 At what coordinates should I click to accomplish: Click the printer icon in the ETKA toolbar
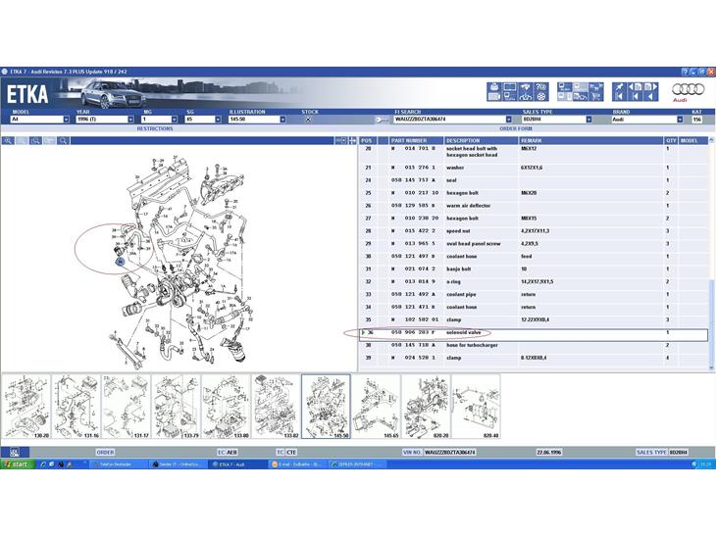494,87
